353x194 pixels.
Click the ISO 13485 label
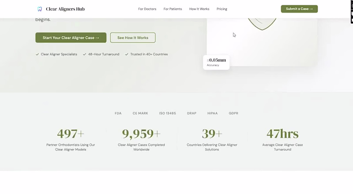point(168,113)
